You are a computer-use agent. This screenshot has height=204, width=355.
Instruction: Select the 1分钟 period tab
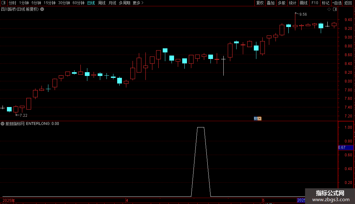[24, 3]
